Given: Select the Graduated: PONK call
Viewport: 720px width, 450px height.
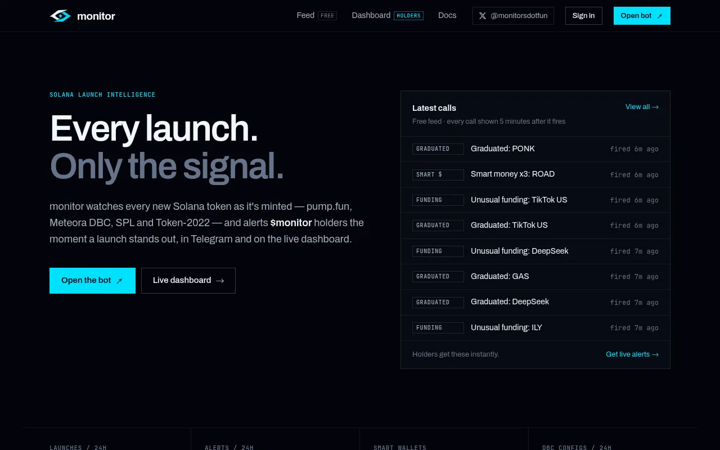Looking at the screenshot, I should [x=535, y=149].
